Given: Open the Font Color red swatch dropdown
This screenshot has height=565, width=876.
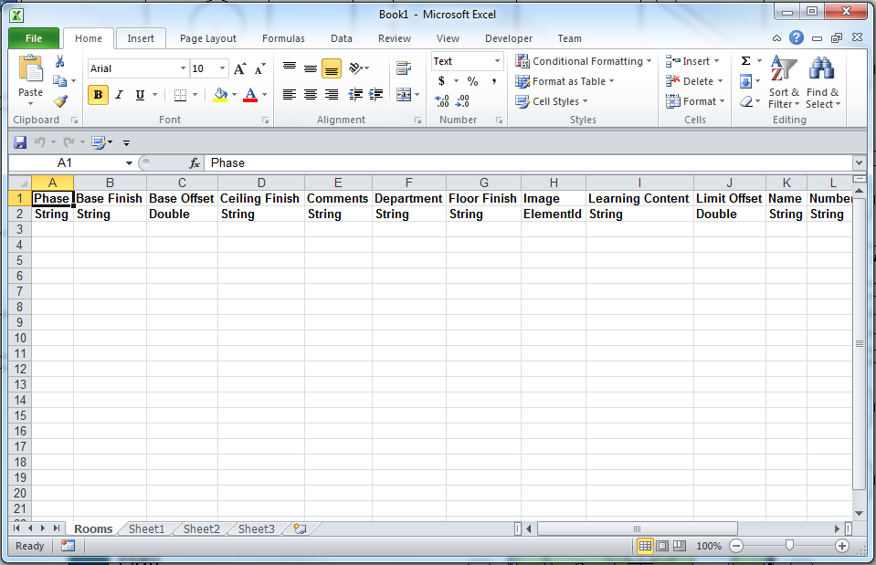Looking at the screenshot, I should pyautogui.click(x=262, y=95).
